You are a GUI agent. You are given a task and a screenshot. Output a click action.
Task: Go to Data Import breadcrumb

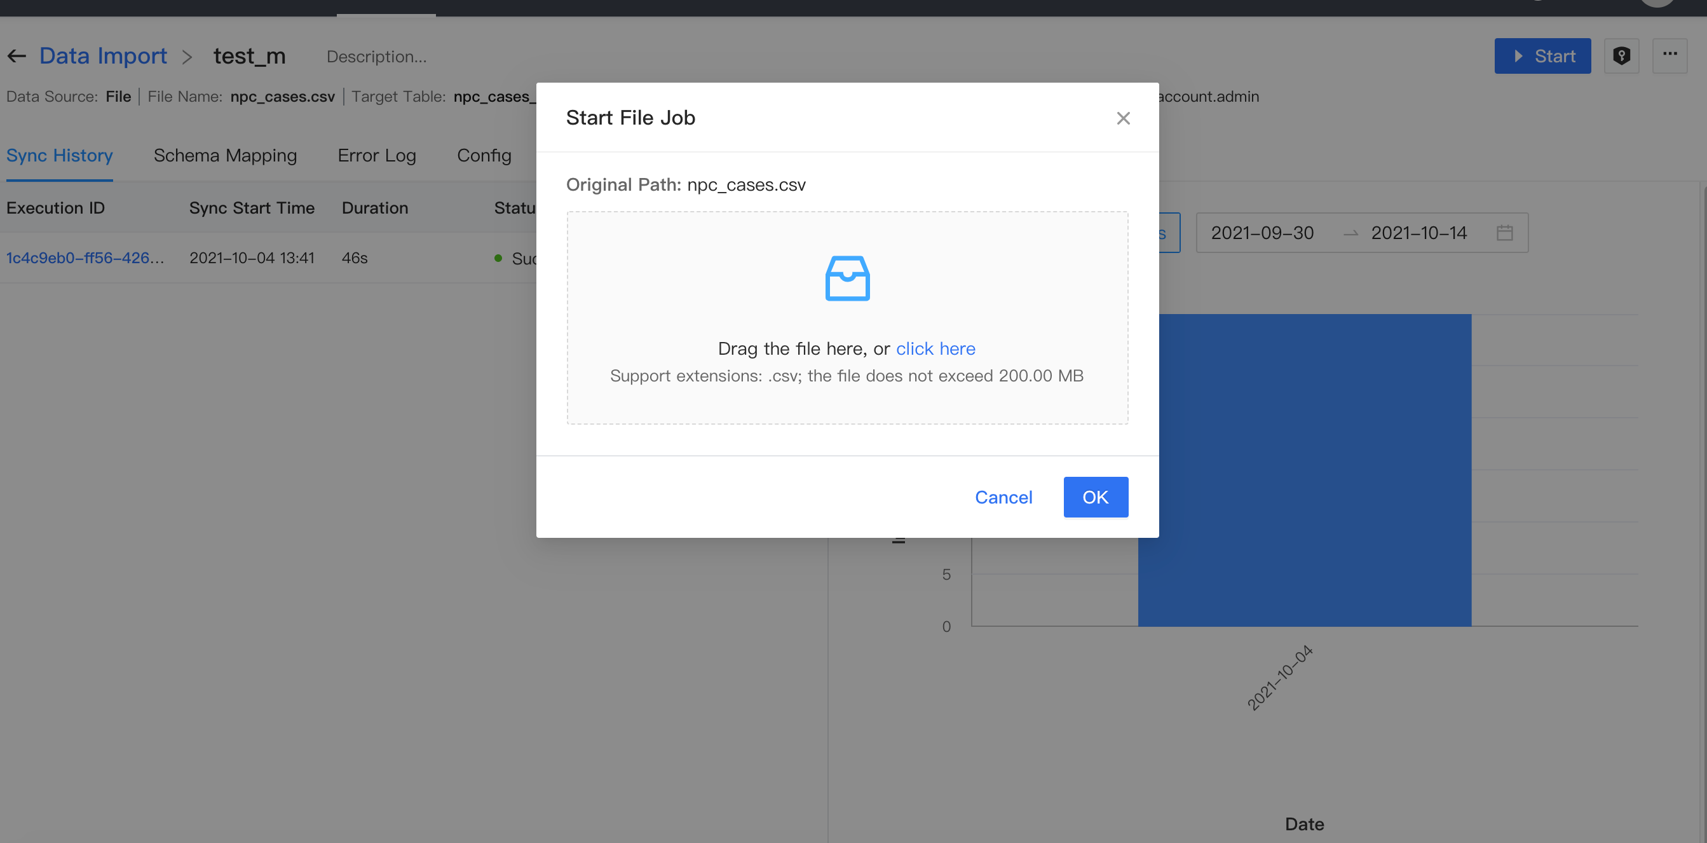point(103,57)
